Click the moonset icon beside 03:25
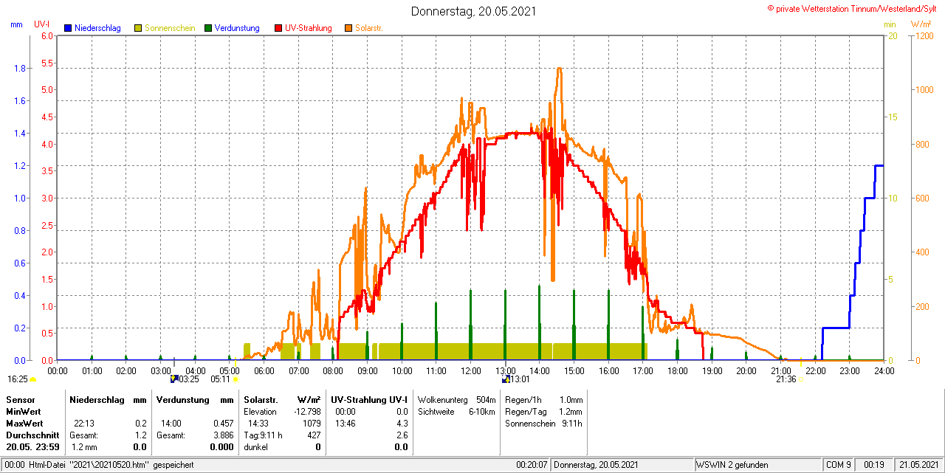 (x=173, y=379)
